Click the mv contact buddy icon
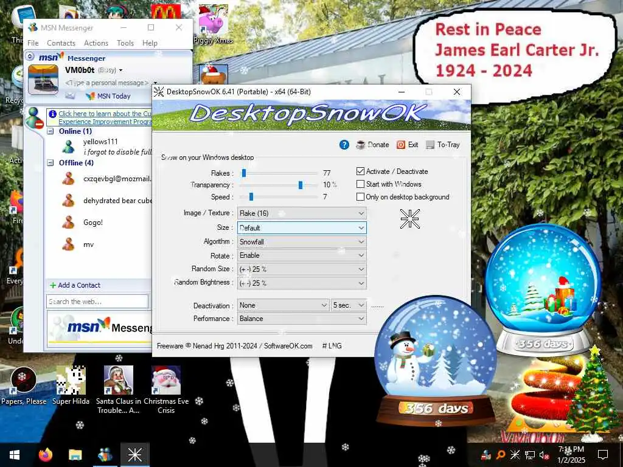The width and height of the screenshot is (623, 467). (x=68, y=244)
